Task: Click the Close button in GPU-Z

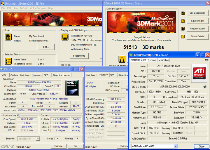Action: 202,146
